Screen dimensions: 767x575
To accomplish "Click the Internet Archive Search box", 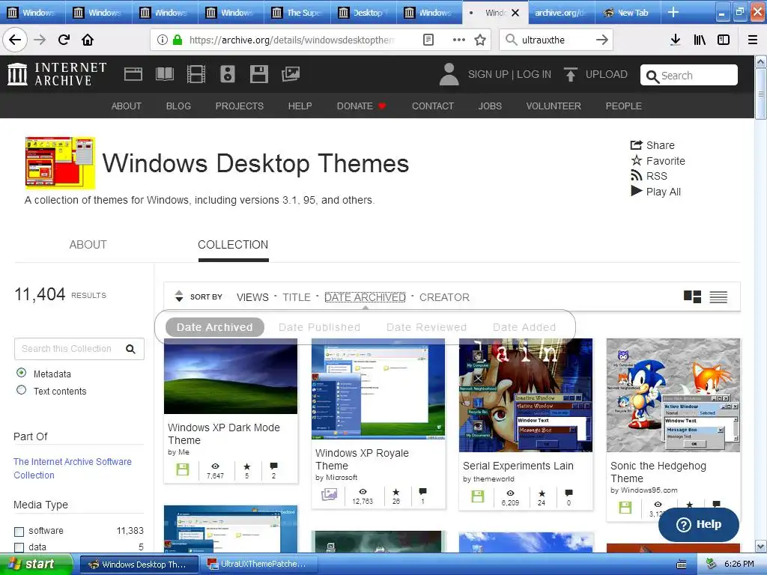I will (x=689, y=76).
